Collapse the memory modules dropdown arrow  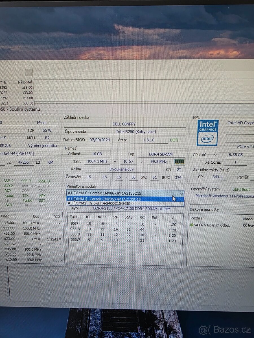click(x=181, y=193)
